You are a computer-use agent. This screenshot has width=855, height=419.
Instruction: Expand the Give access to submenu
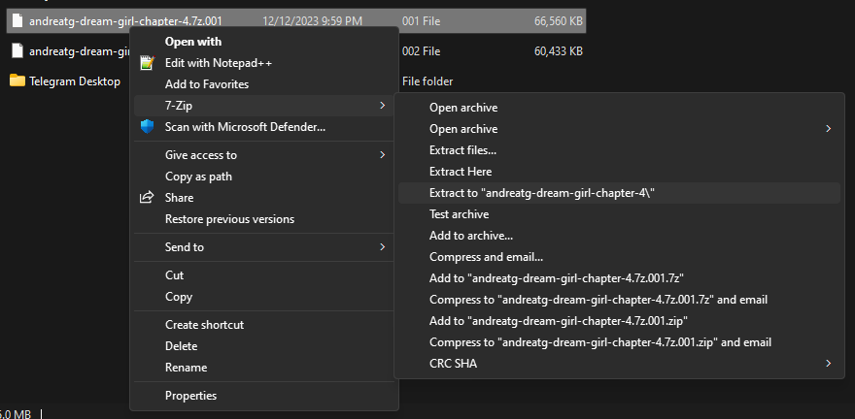[383, 155]
